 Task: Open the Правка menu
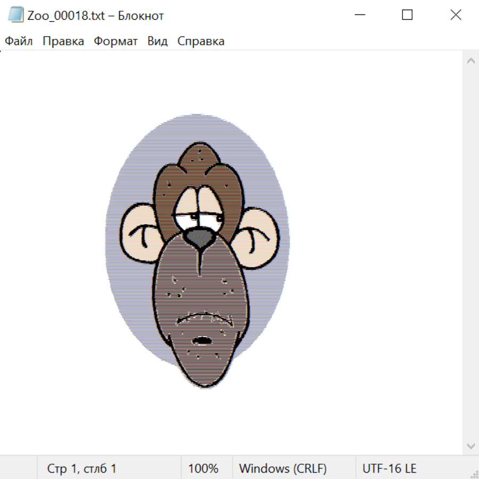[x=63, y=41]
